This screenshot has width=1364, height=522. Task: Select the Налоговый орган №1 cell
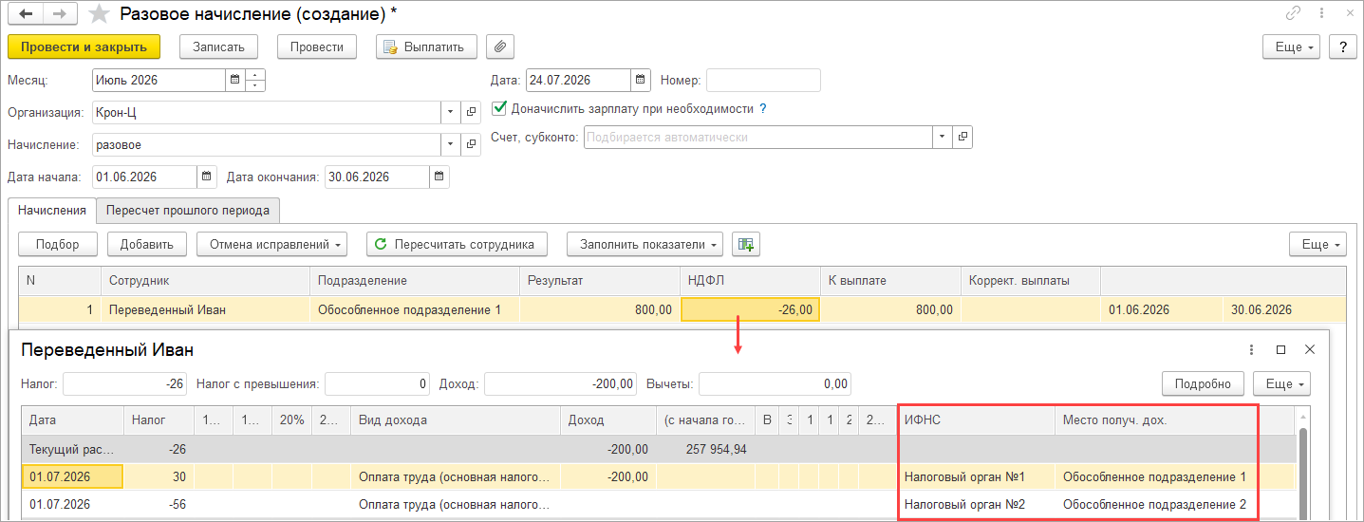pyautogui.click(x=977, y=476)
